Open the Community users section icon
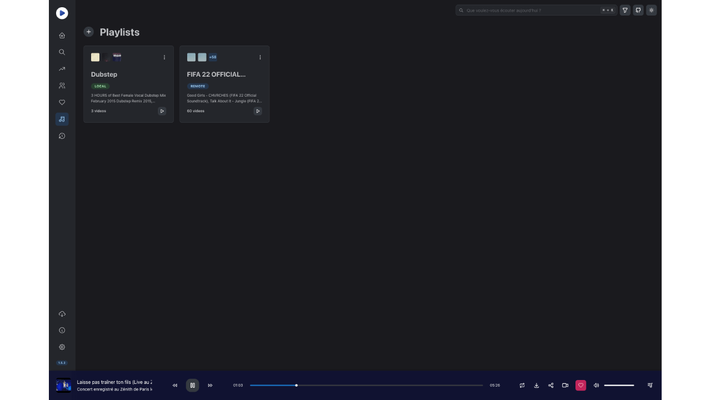 62,85
